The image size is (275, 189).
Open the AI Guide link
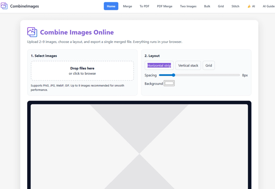pyautogui.click(x=268, y=6)
